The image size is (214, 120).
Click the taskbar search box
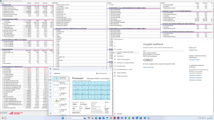pos(73,118)
